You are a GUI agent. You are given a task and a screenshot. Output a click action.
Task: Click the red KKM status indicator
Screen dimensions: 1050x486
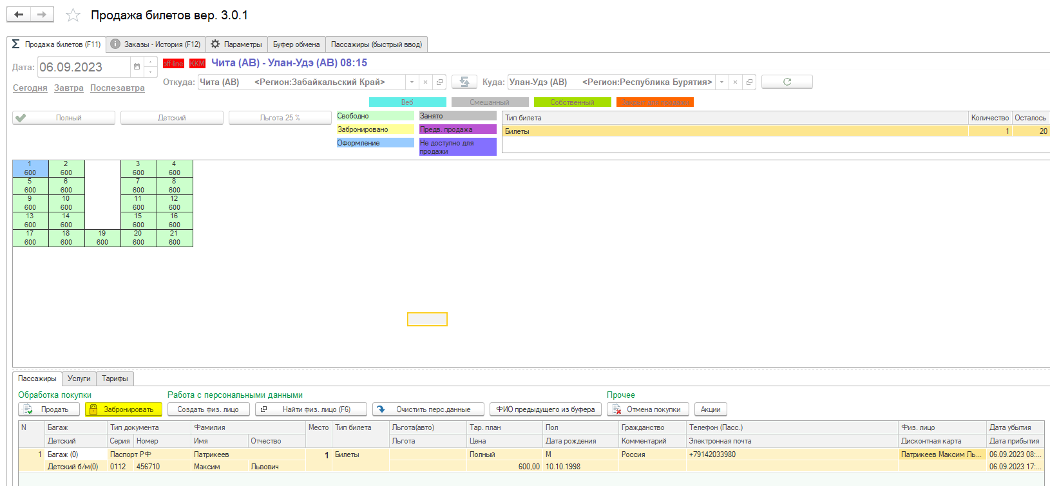(x=197, y=63)
